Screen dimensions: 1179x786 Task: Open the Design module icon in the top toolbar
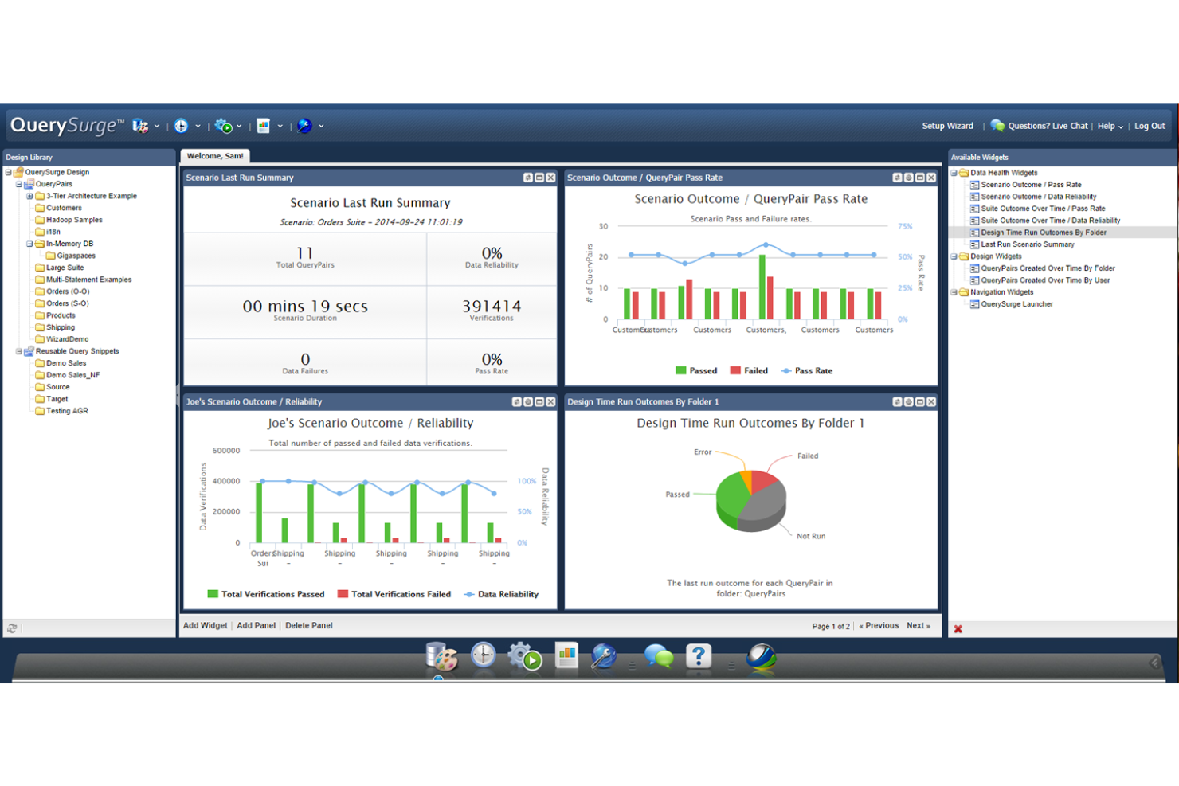(x=142, y=126)
